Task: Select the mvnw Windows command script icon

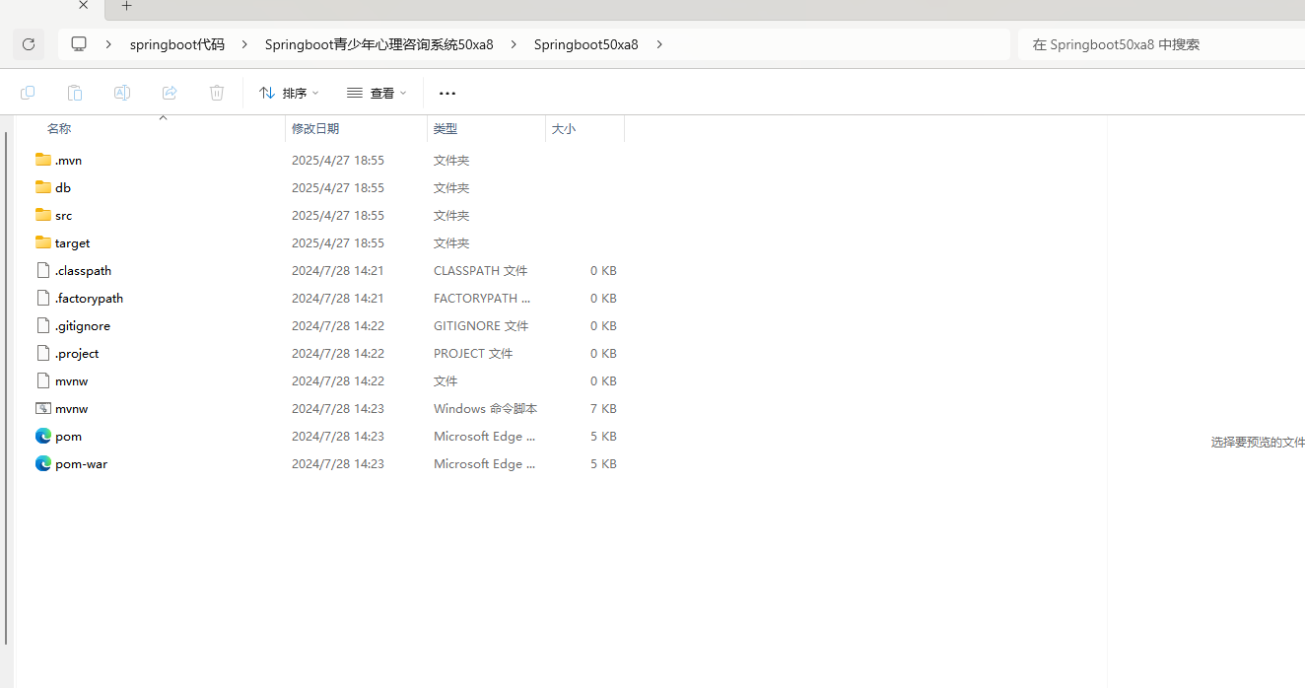Action: point(42,408)
